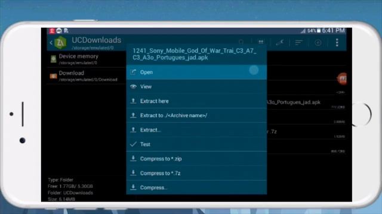The height and width of the screenshot is (214, 382).
Task: Click the Download folder icon
Action: pyautogui.click(x=53, y=76)
